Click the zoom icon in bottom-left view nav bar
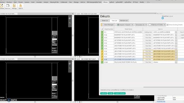184x103 pixels. point(70,68)
